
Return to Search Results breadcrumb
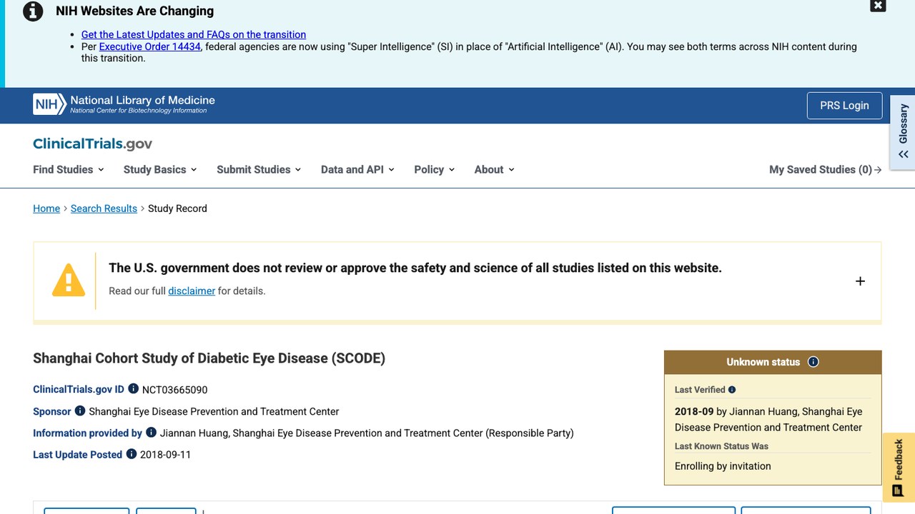click(104, 208)
